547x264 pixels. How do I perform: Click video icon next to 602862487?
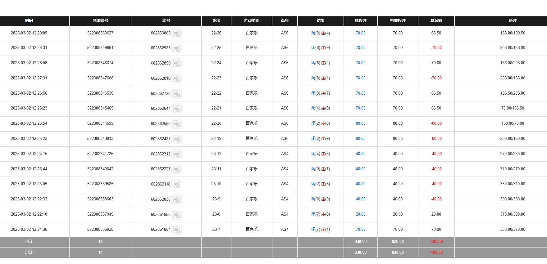click(x=177, y=139)
